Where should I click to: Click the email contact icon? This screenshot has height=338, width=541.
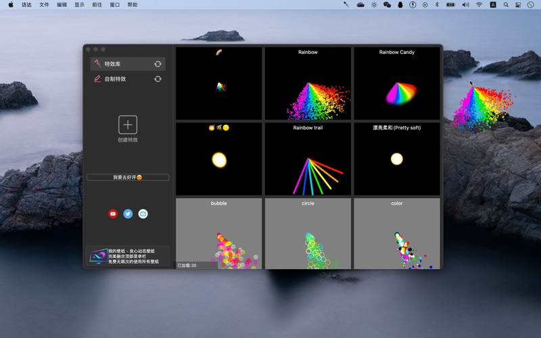point(143,214)
